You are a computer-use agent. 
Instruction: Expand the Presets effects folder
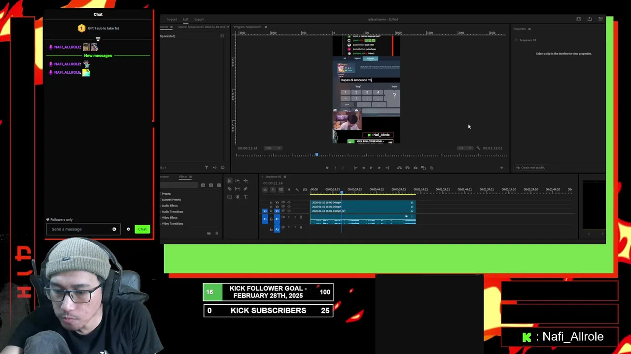[x=166, y=194]
